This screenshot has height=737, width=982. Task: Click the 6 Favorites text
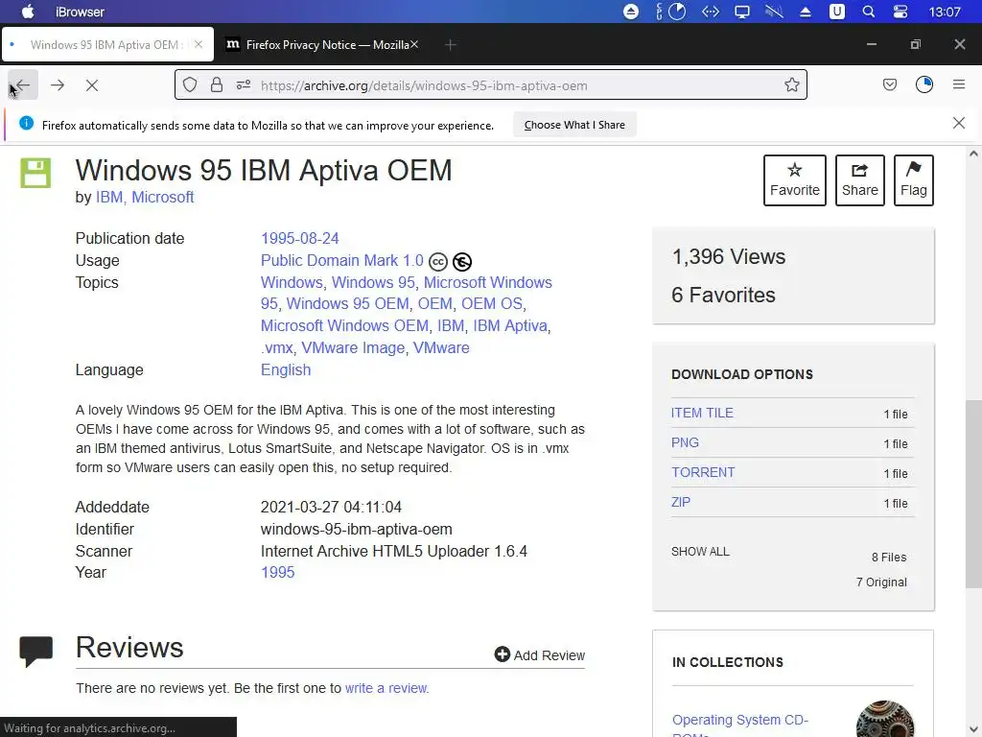tap(723, 295)
